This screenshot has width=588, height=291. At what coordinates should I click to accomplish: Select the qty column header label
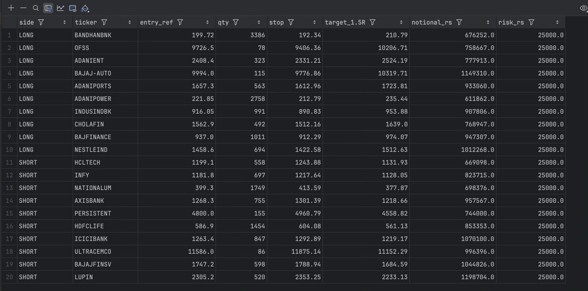pyautogui.click(x=224, y=23)
